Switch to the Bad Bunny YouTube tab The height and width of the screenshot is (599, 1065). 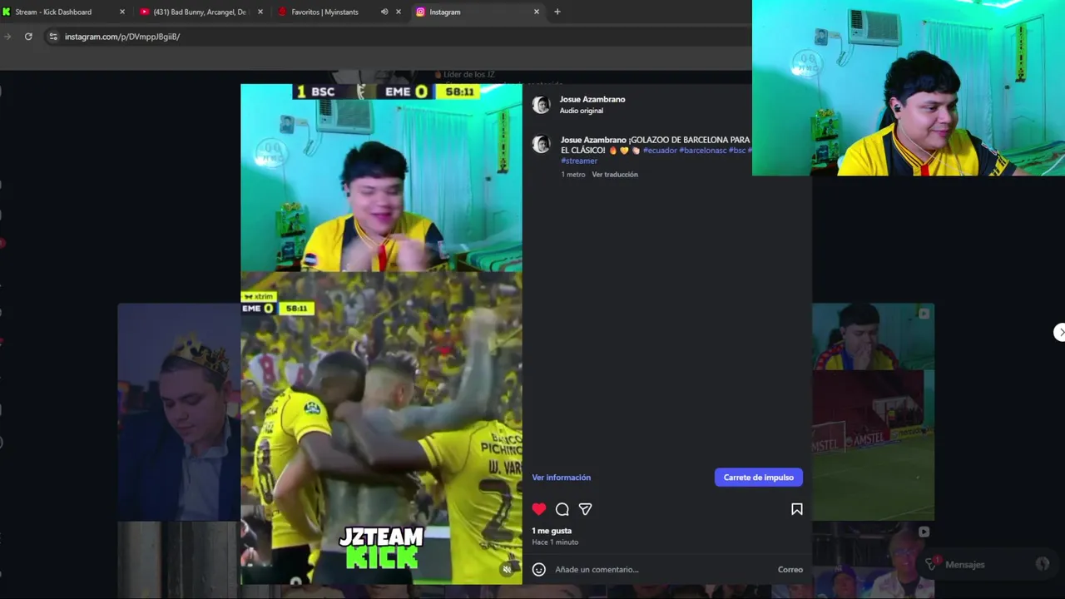coord(200,12)
